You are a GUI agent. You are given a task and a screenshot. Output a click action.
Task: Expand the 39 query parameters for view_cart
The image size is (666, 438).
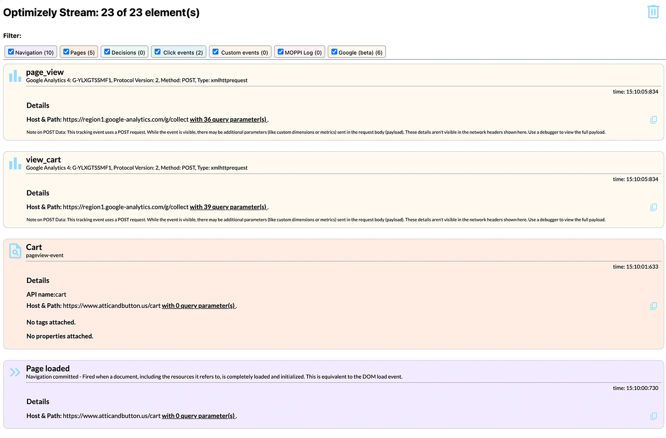coord(228,207)
